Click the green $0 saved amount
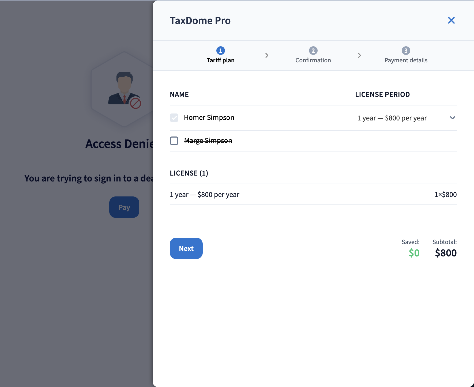This screenshot has height=387, width=474. coord(414,253)
